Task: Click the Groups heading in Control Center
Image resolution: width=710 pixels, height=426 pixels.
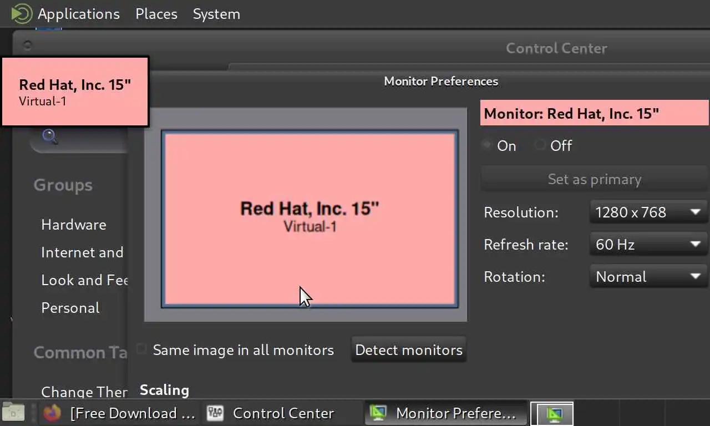Action: point(63,185)
